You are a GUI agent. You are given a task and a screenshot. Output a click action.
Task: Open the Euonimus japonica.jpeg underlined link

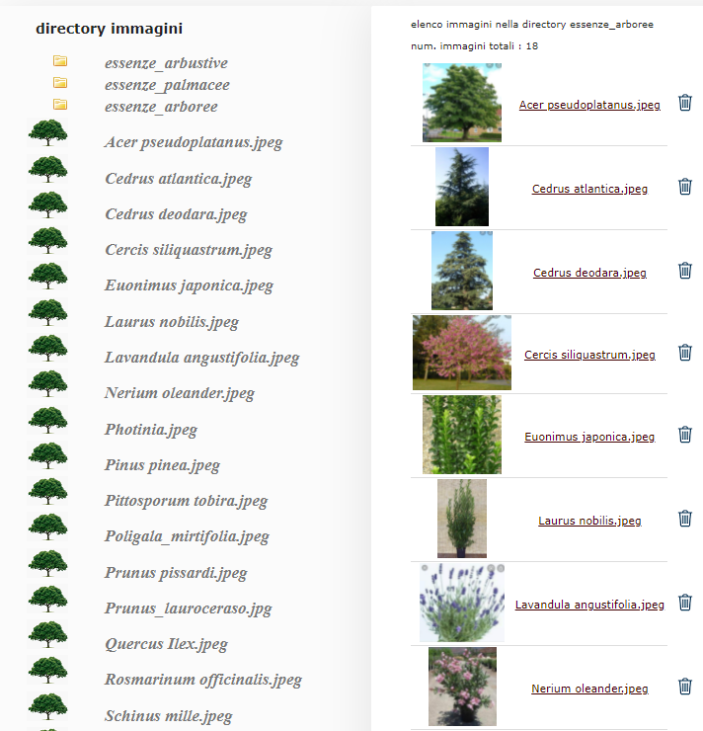pos(589,437)
